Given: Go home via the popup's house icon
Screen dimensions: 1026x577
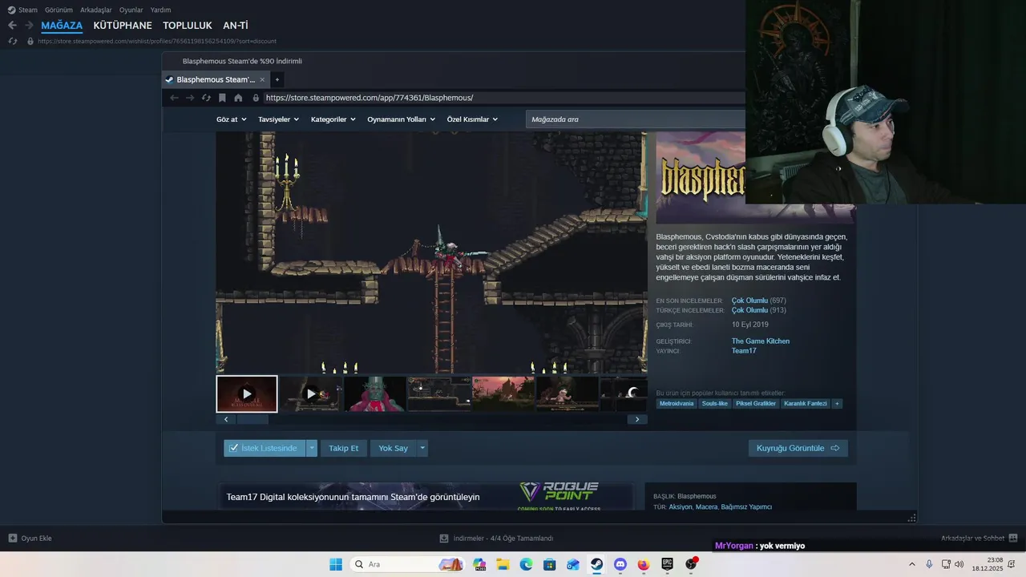Looking at the screenshot, I should (238, 98).
